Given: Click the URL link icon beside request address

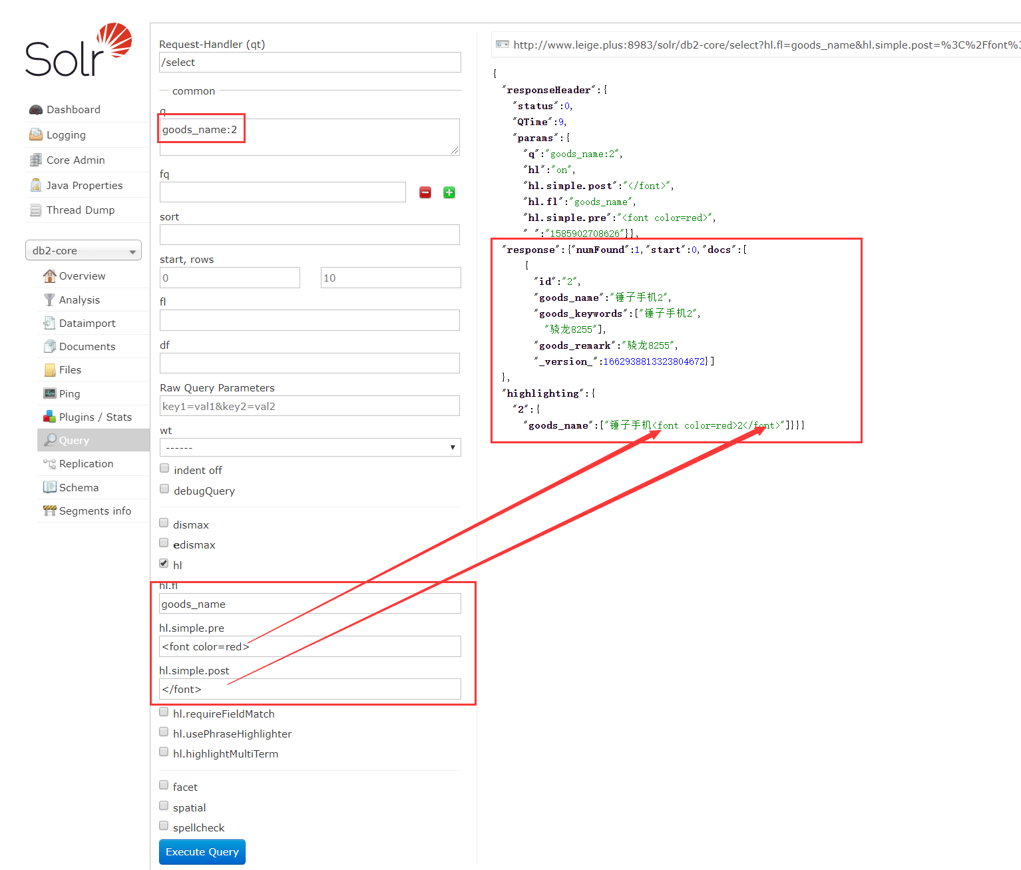Looking at the screenshot, I should [503, 45].
